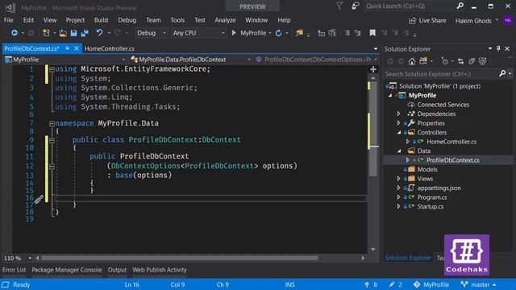Click the Open File folder icon

[x=63, y=33]
